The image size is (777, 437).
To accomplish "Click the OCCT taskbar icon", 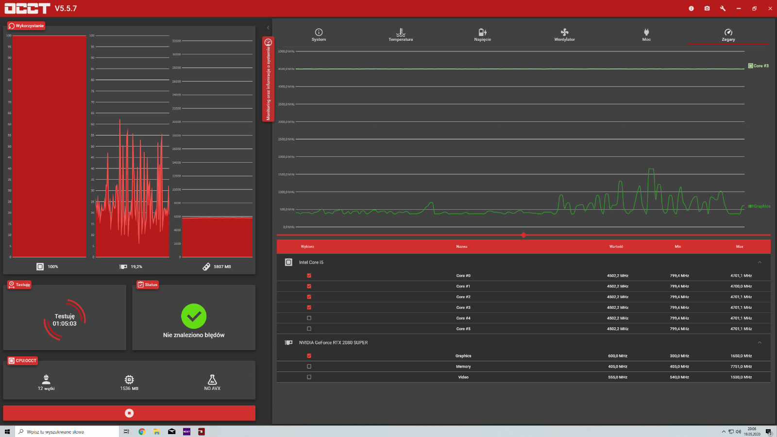I will click(202, 432).
